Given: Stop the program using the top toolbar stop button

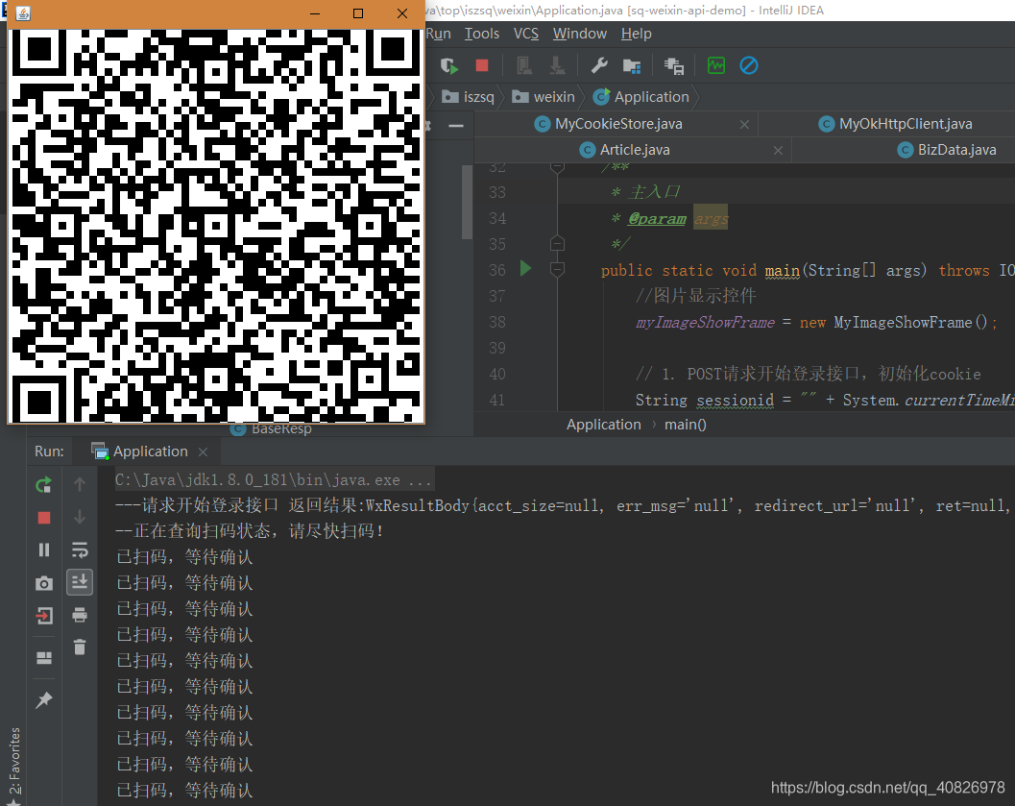Looking at the screenshot, I should pyautogui.click(x=482, y=65).
